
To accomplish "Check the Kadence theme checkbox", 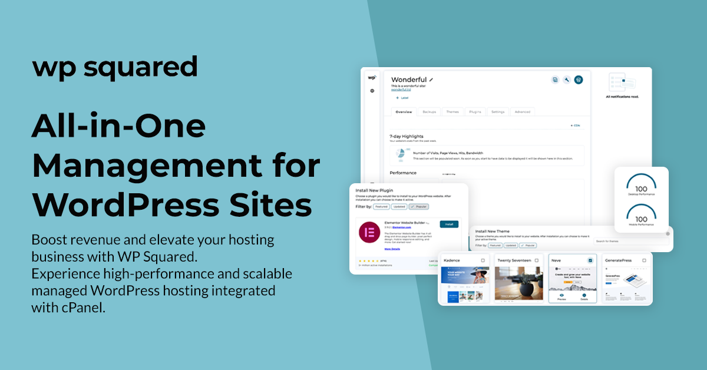I will [x=483, y=260].
